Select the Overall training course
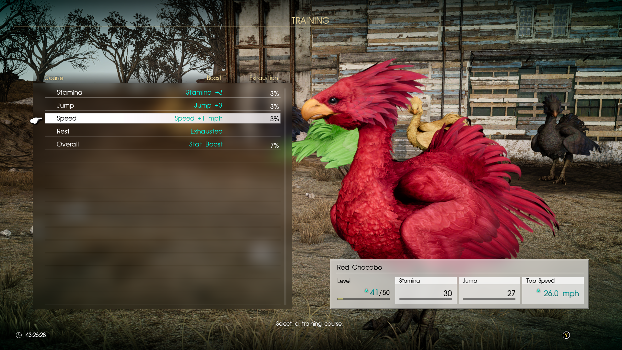Image resolution: width=622 pixels, height=350 pixels. (x=163, y=144)
